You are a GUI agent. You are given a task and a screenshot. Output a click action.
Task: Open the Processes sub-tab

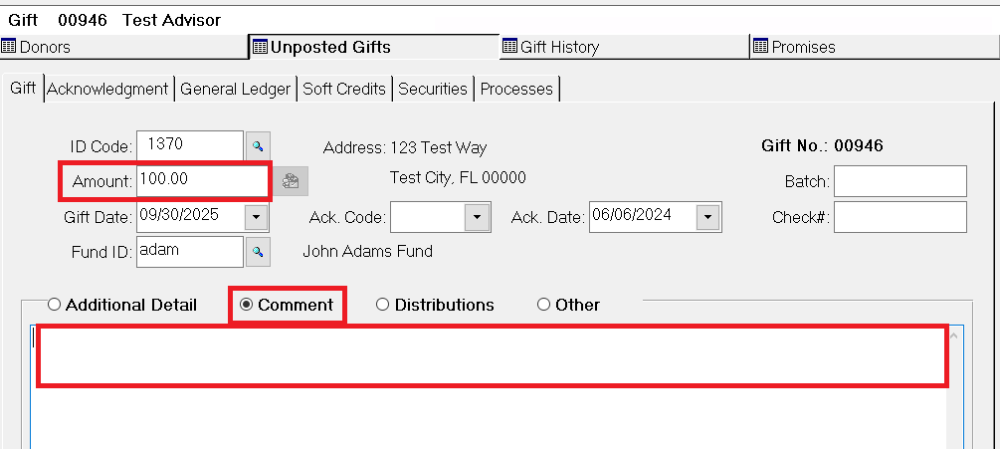[516, 89]
